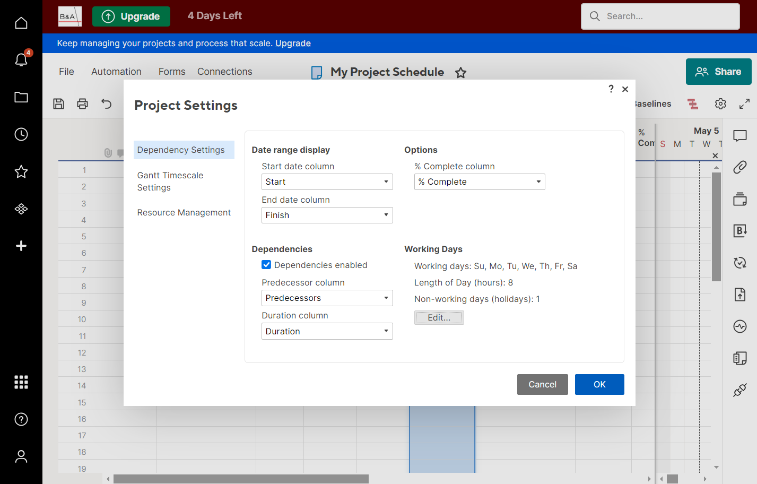Click the save disk icon in toolbar
This screenshot has width=757, height=484.
point(59,103)
